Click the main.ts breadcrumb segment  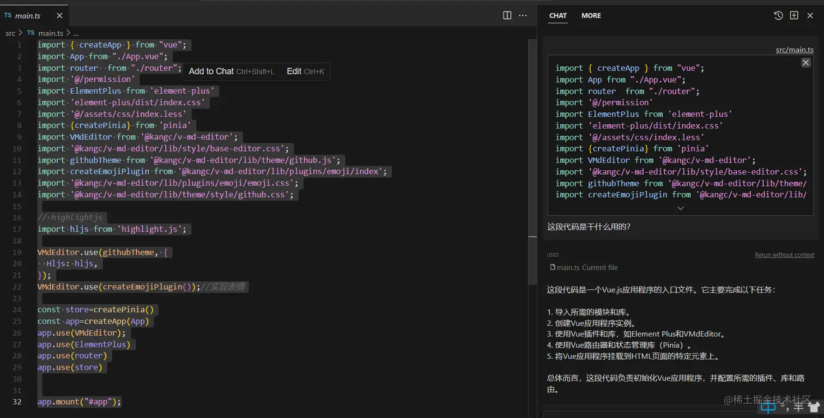[x=51, y=33]
